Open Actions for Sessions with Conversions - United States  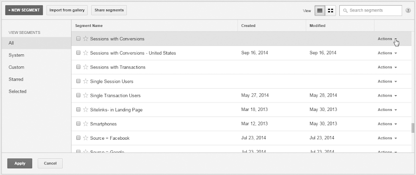[x=387, y=53]
